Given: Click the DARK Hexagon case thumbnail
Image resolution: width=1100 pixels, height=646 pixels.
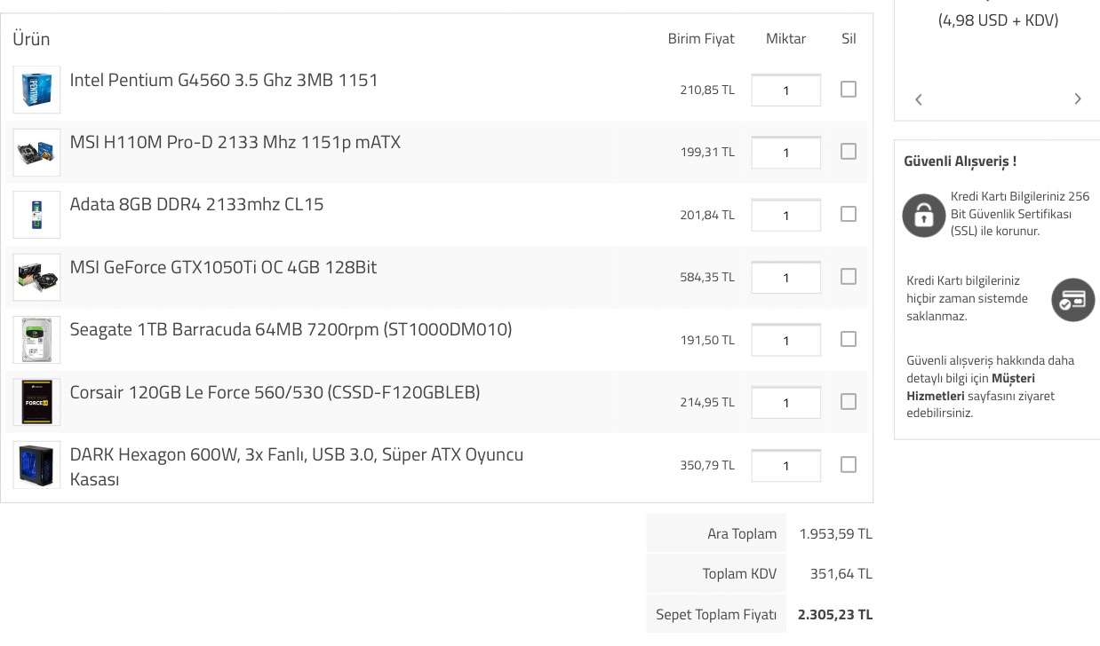Looking at the screenshot, I should [36, 465].
